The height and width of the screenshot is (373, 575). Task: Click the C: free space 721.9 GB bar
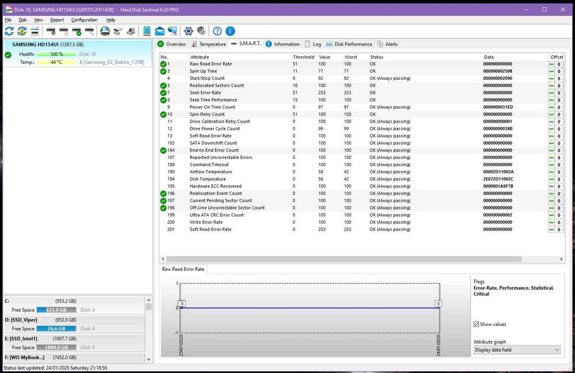56,310
